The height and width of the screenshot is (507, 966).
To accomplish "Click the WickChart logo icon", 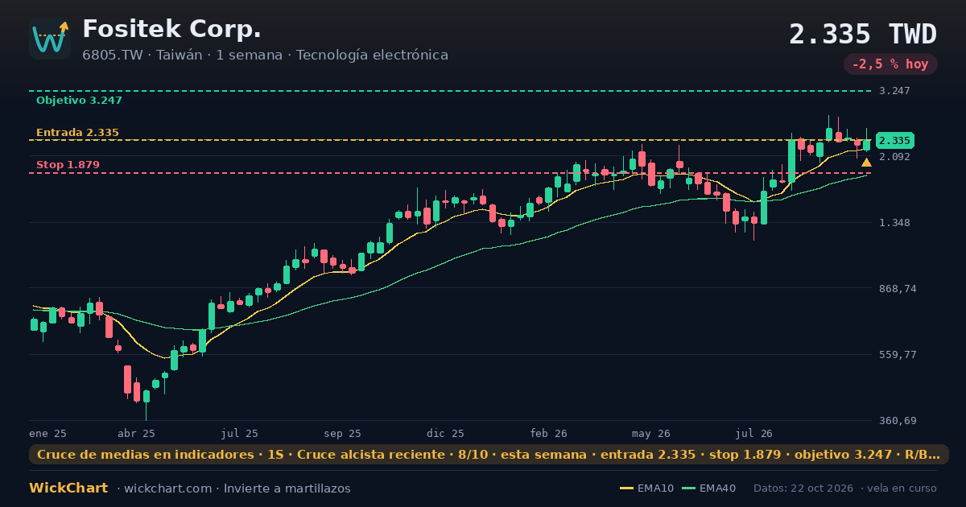I will pyautogui.click(x=50, y=39).
